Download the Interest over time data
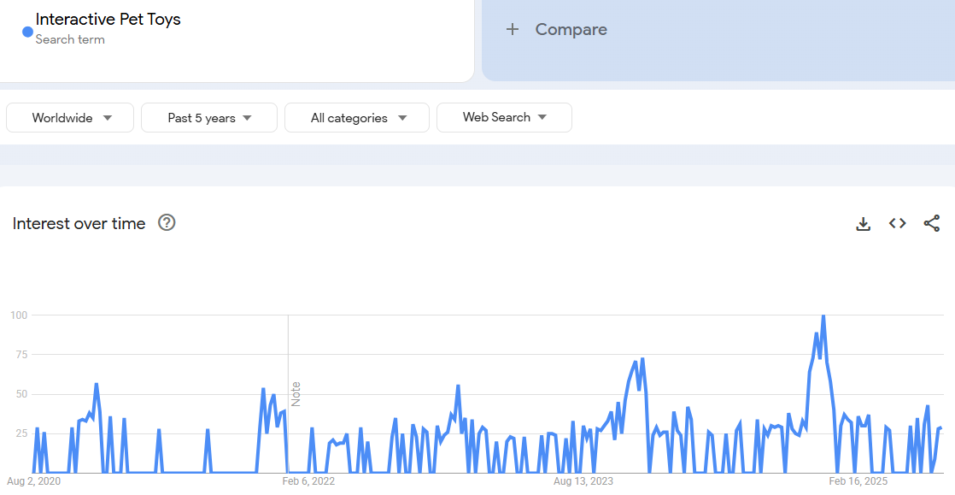This screenshot has width=955, height=495. pos(863,224)
